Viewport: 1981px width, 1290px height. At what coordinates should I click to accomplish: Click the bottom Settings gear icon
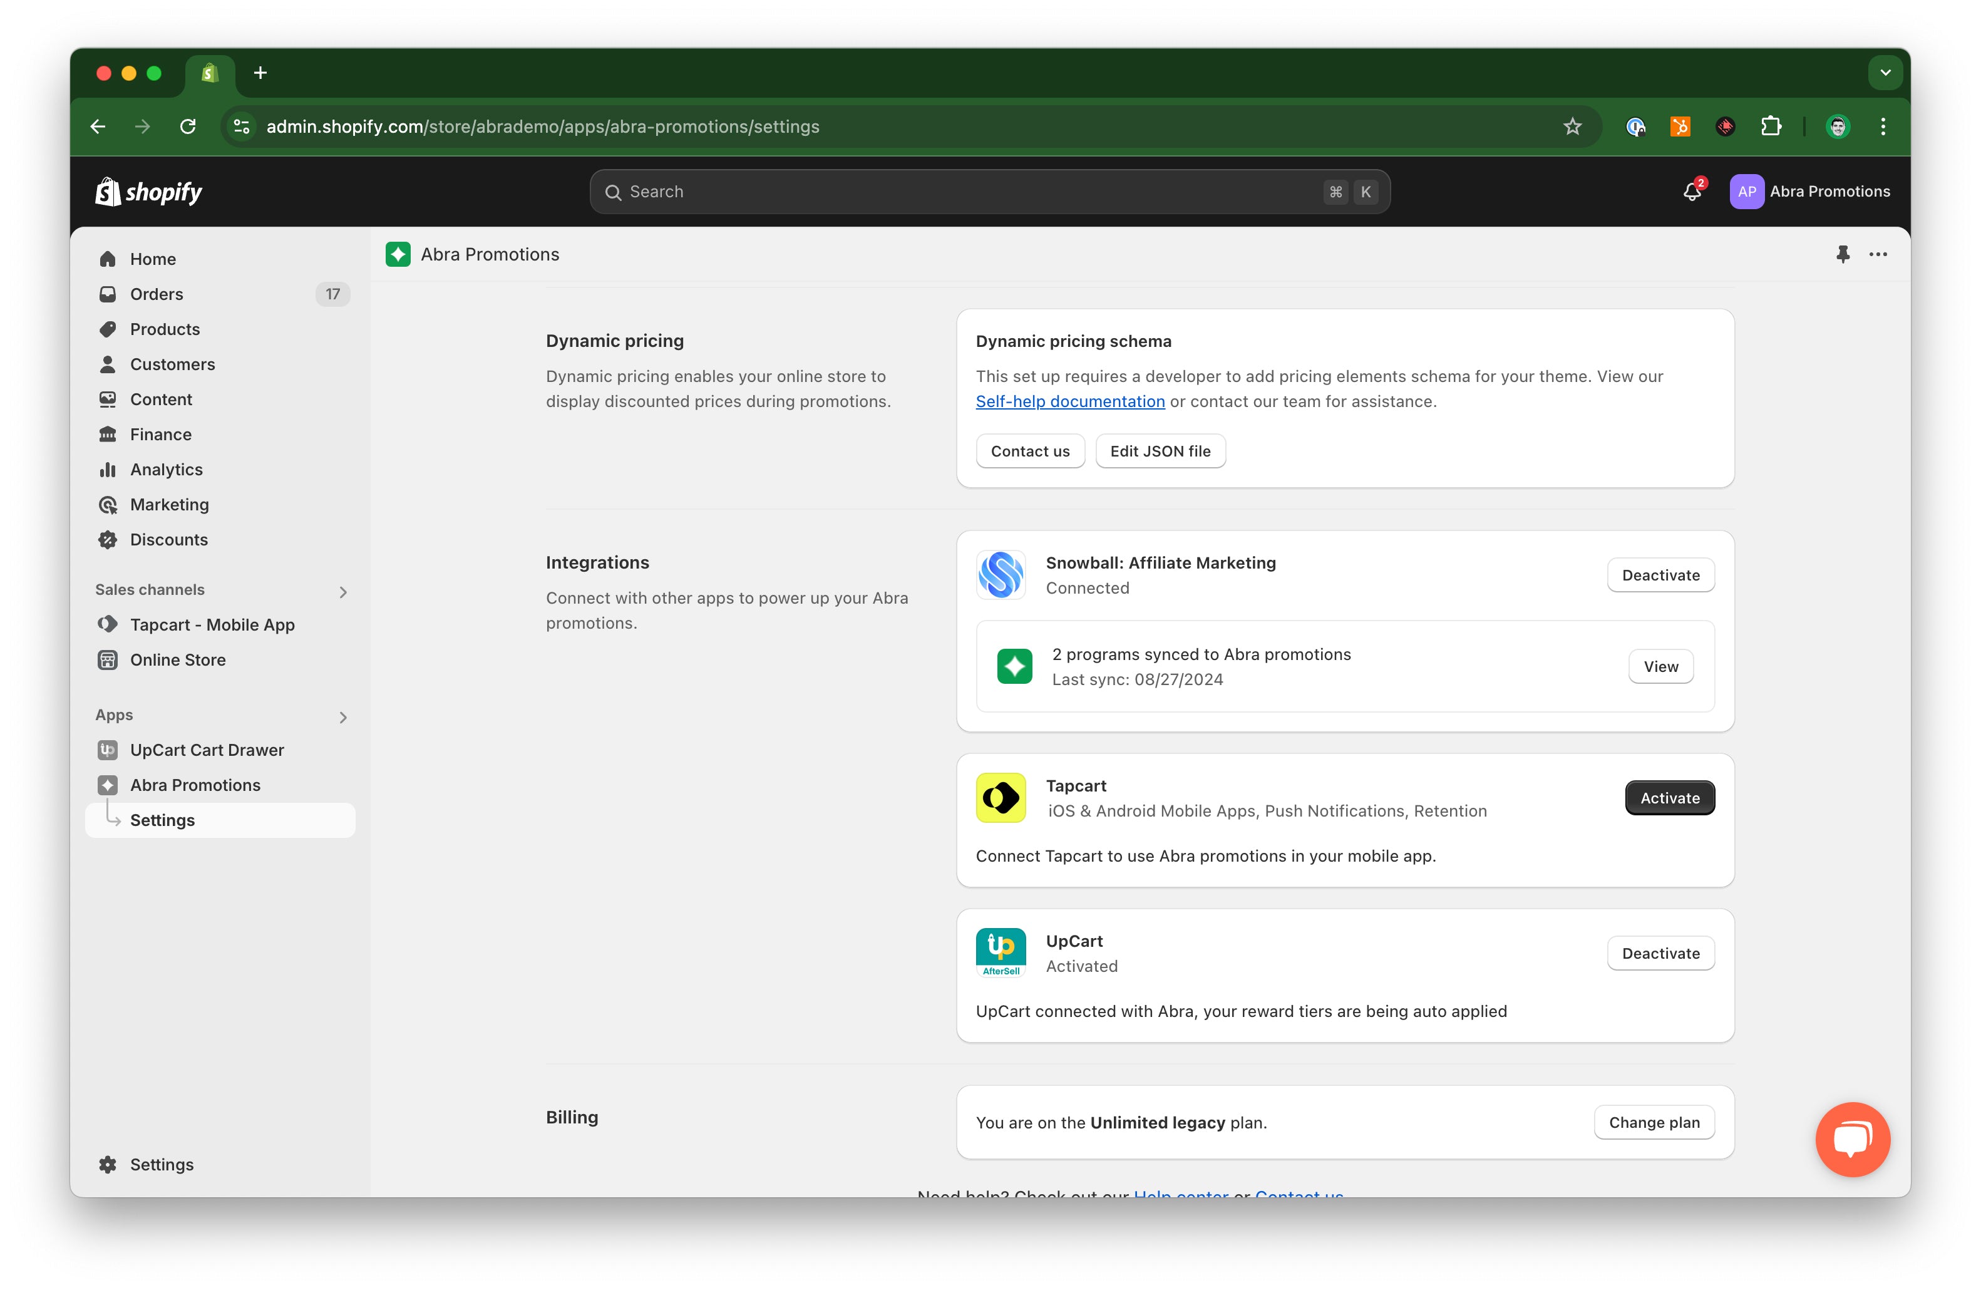tap(107, 1164)
